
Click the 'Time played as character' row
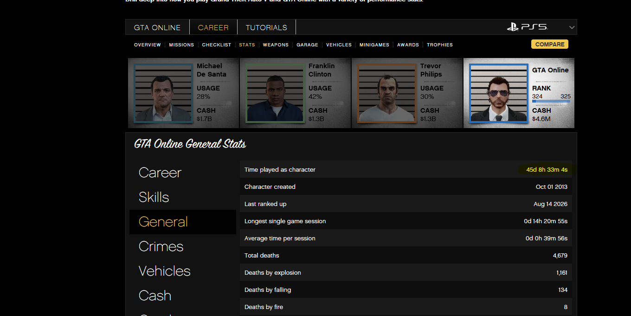pos(406,170)
